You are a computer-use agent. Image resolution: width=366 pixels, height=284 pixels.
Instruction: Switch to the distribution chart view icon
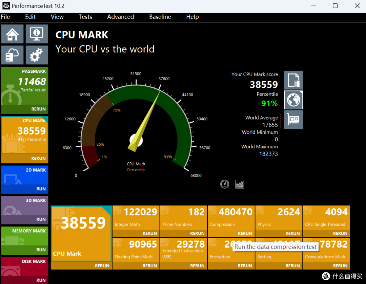coord(240,184)
